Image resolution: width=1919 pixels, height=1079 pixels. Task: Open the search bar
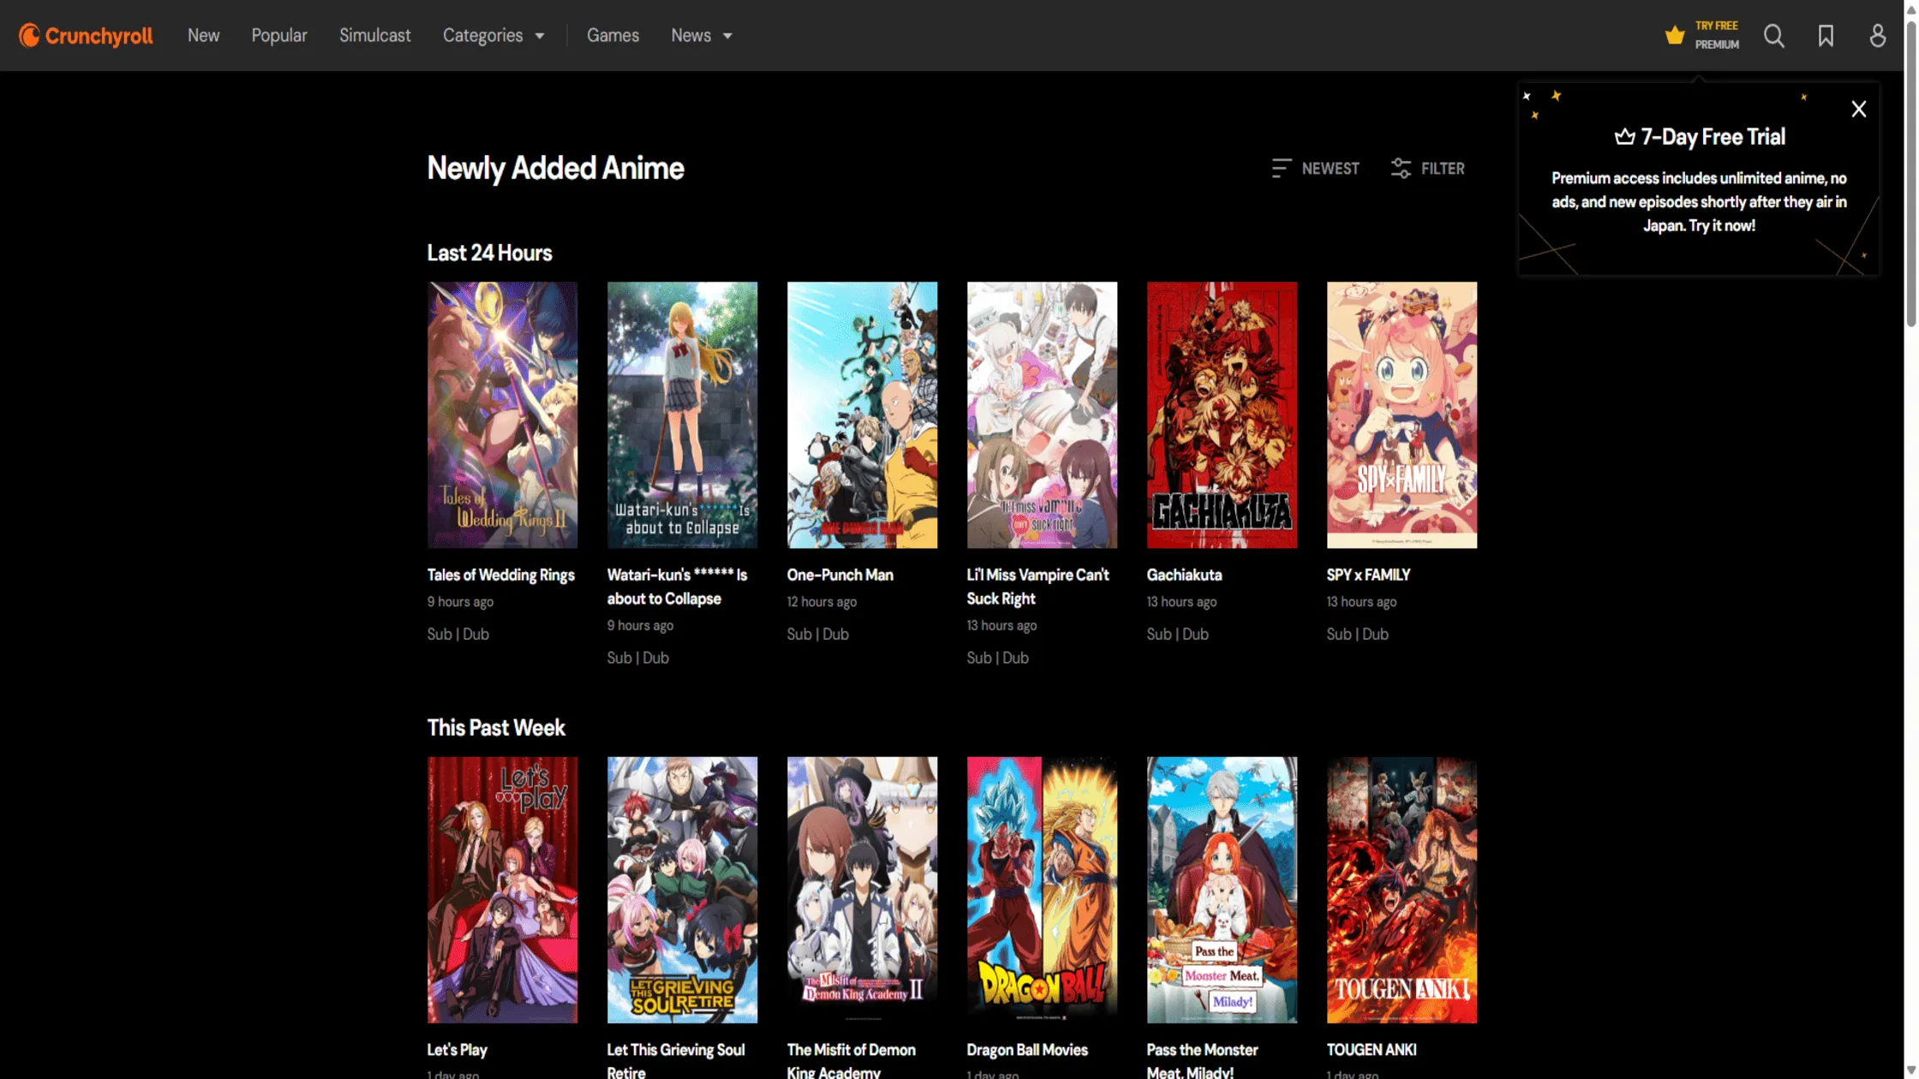coord(1774,35)
